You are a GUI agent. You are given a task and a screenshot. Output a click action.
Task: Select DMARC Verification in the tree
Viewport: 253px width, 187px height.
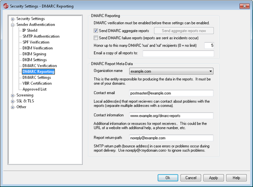pos(40,66)
